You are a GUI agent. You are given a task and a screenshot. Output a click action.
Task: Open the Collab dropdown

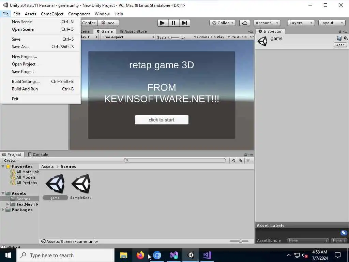coord(223,23)
